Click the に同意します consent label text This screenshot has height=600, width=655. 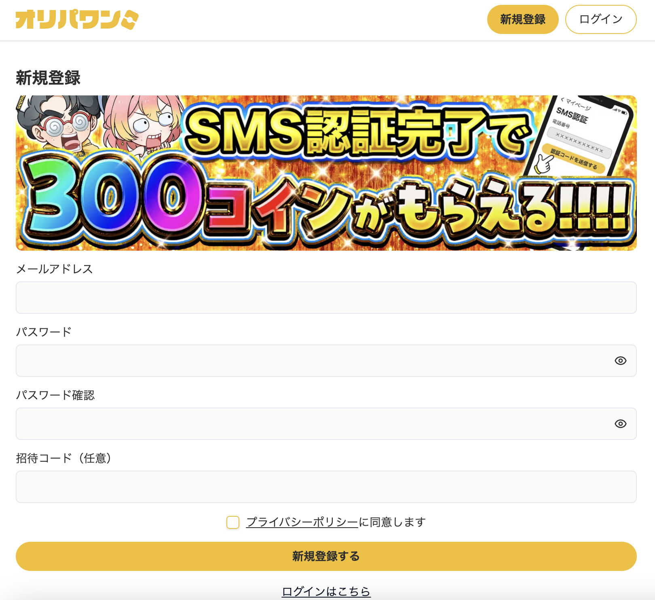[392, 522]
